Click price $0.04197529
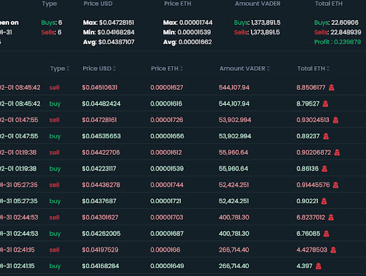 tap(100, 250)
